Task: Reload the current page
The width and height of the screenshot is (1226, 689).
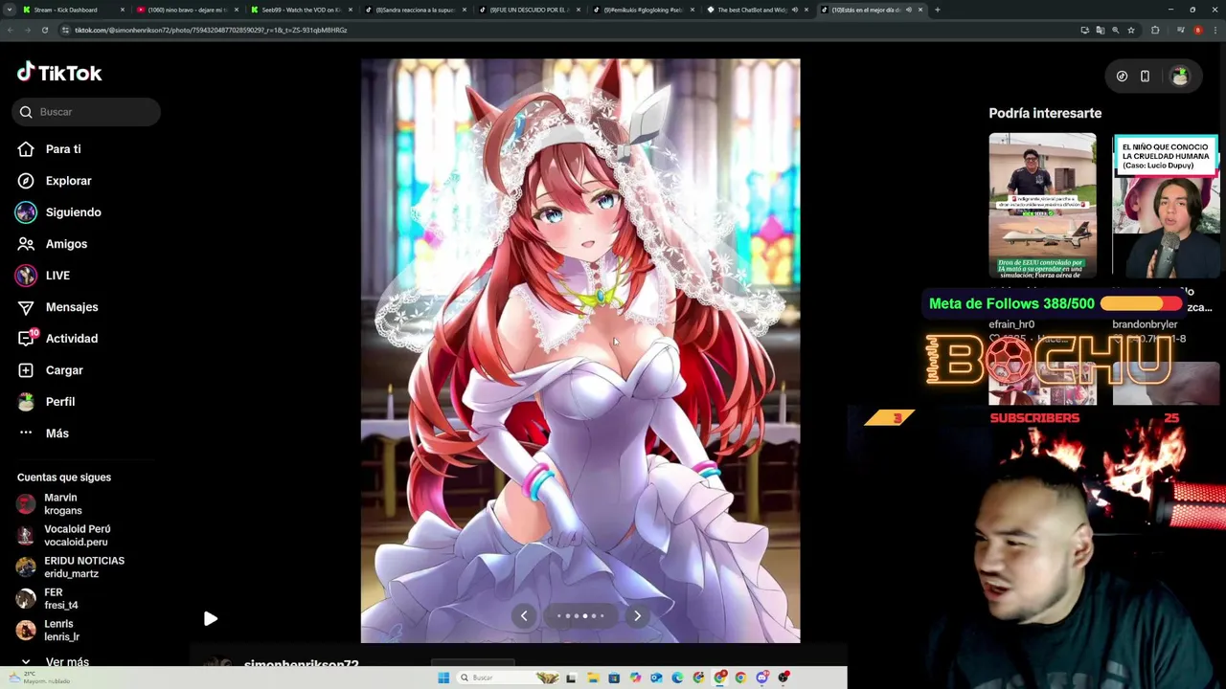Action: click(44, 30)
